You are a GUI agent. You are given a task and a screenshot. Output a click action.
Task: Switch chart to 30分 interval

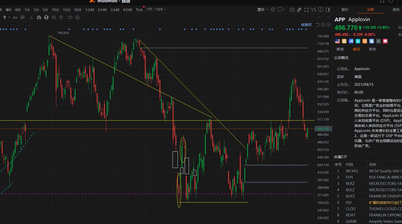(78, 10)
